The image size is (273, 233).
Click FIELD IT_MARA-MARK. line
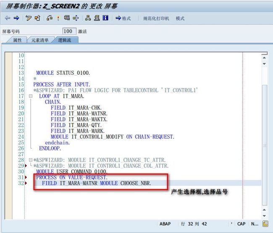[78, 131]
